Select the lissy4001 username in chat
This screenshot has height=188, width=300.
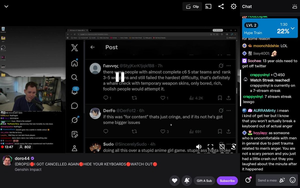[261, 53]
